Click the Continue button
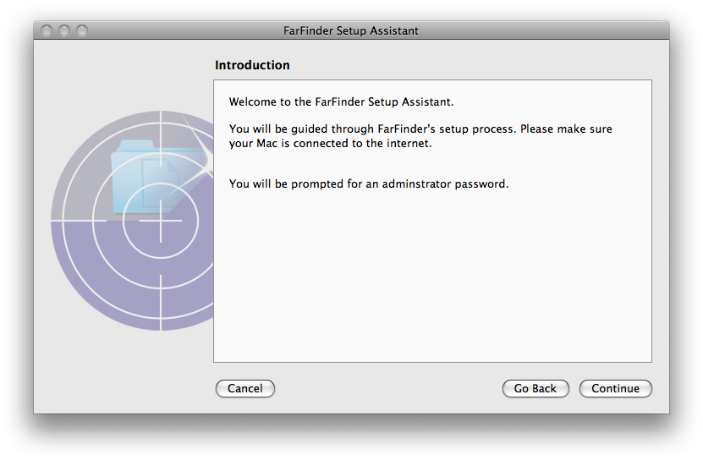Viewport: 703px width, 460px height. click(x=615, y=388)
